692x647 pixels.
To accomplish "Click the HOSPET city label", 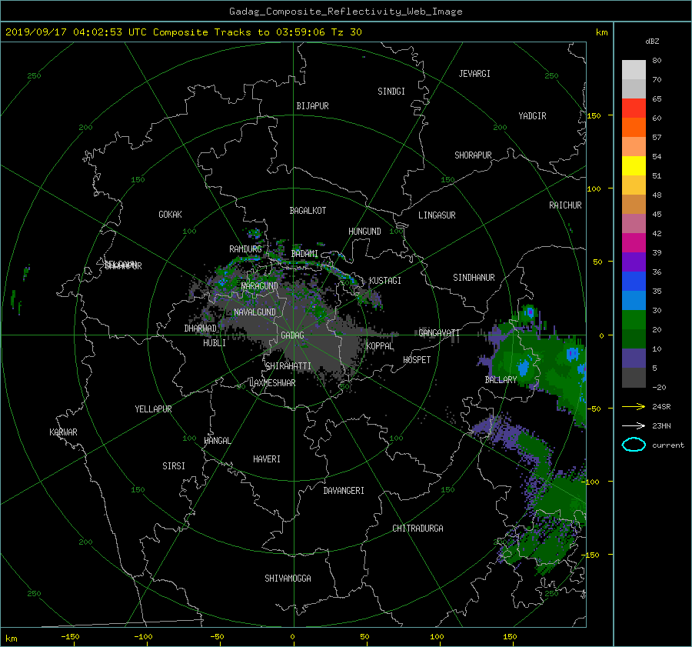I will coord(417,360).
